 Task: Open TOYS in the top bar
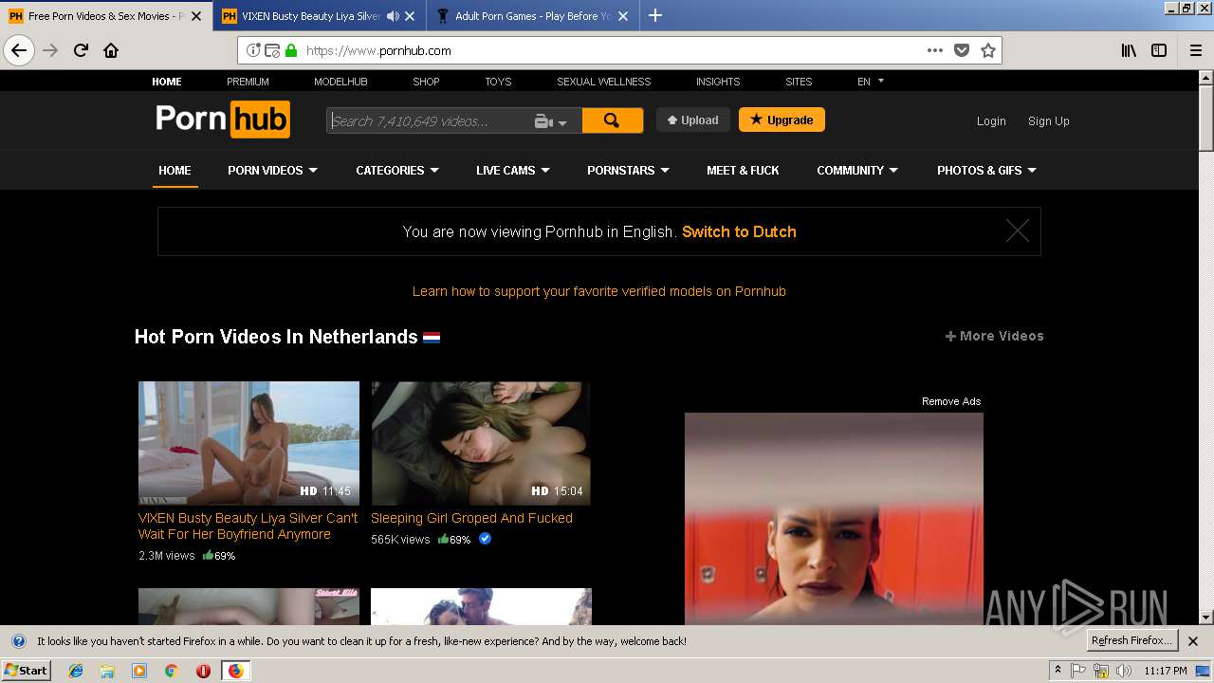[x=498, y=82]
